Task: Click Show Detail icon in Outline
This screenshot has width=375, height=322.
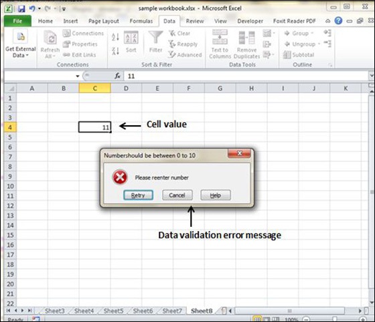Action: [327, 33]
